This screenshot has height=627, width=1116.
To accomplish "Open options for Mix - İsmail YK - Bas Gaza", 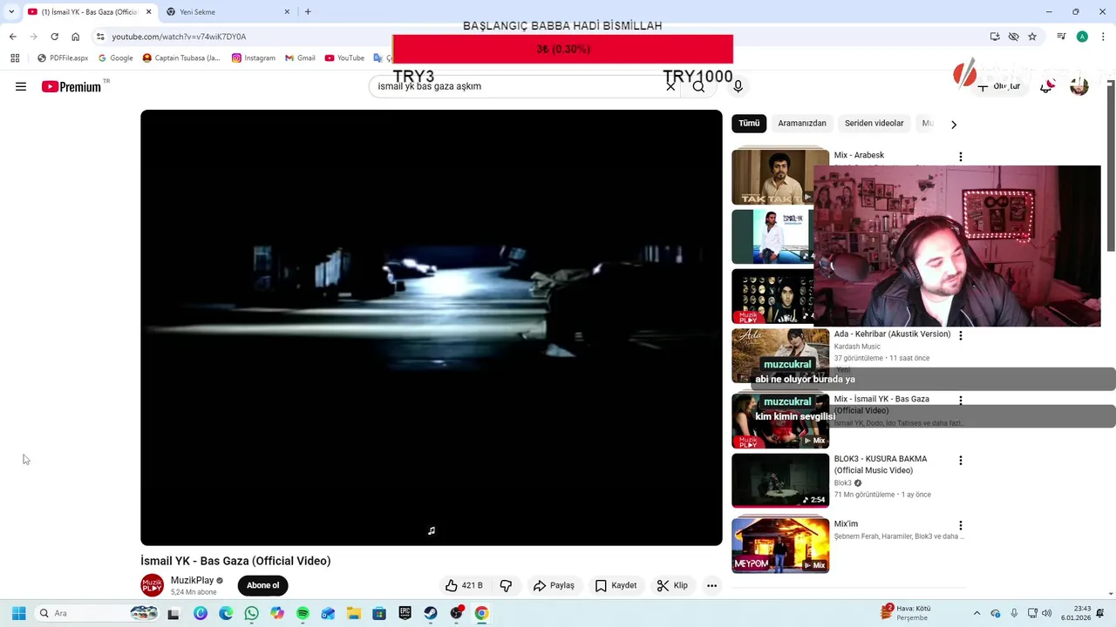I will point(961,401).
